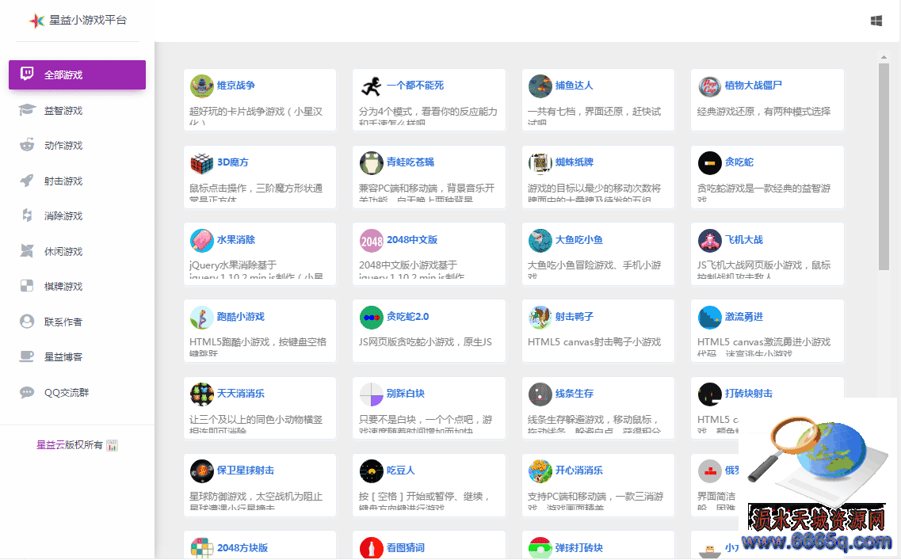Click the 维京战争 game icon

[x=202, y=86]
